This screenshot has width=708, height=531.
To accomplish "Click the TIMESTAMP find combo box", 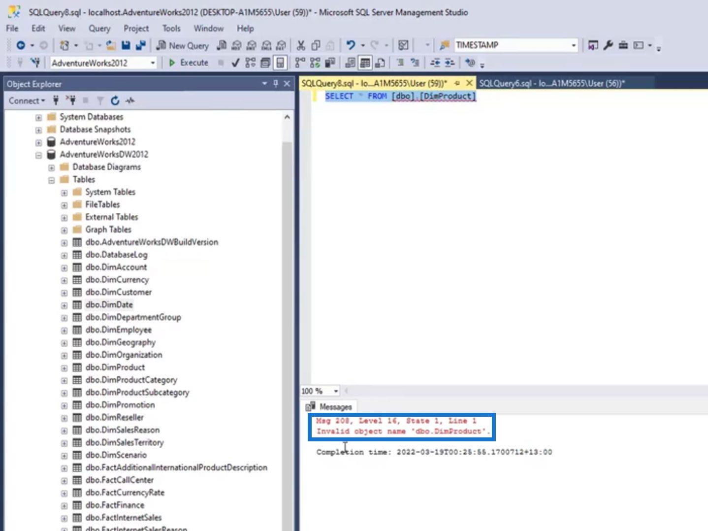I will point(511,45).
